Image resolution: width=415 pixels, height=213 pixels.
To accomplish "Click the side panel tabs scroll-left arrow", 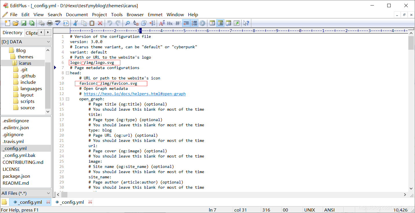I will click(x=41, y=32).
